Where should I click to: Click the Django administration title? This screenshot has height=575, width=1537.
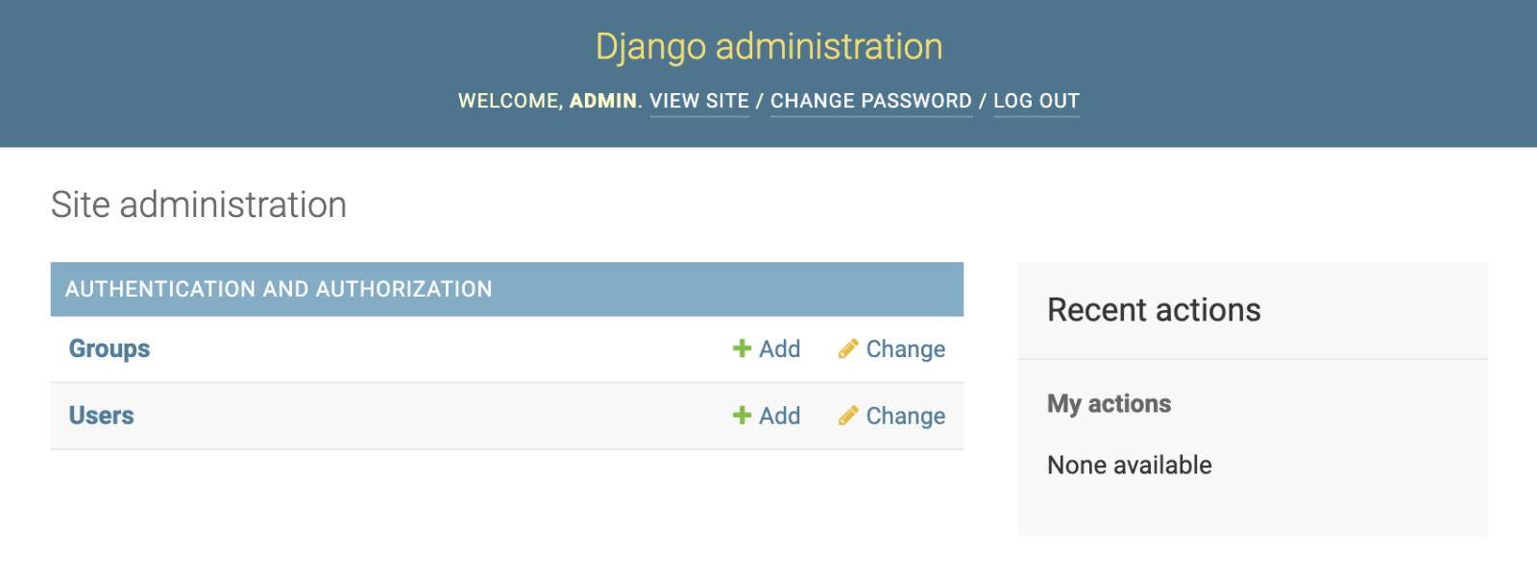click(x=768, y=45)
